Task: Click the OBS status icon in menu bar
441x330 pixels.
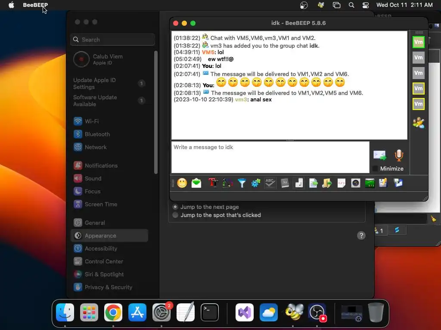Action: pos(304,5)
